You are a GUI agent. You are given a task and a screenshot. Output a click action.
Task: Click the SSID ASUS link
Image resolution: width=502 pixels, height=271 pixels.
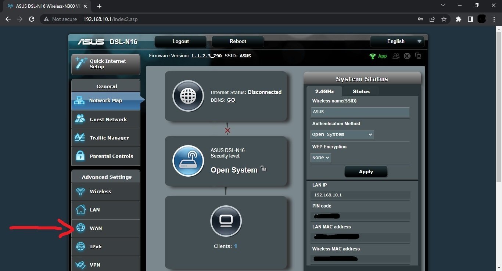point(245,56)
